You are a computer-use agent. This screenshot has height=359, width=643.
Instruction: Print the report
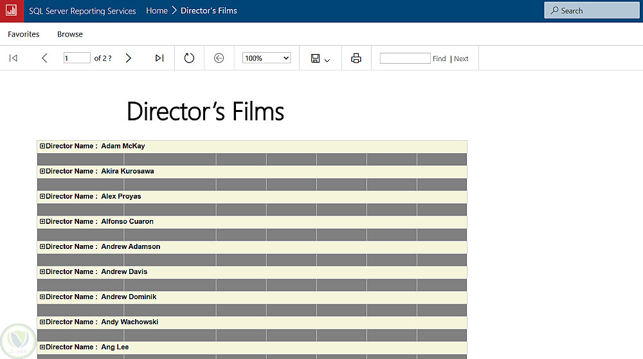click(356, 59)
